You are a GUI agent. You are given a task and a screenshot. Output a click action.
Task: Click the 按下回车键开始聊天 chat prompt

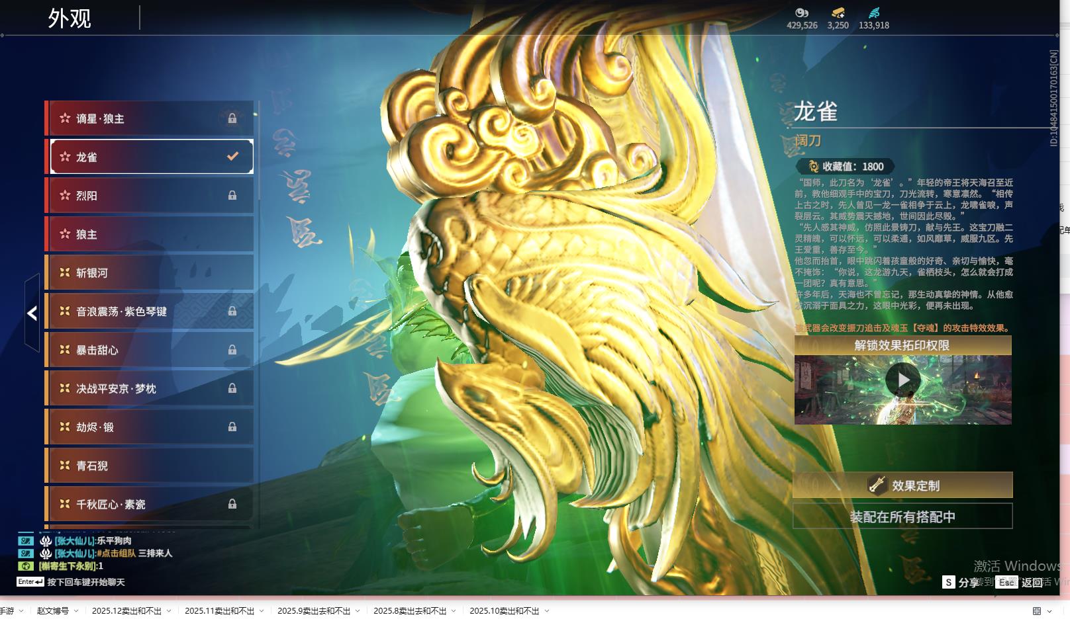tap(86, 583)
